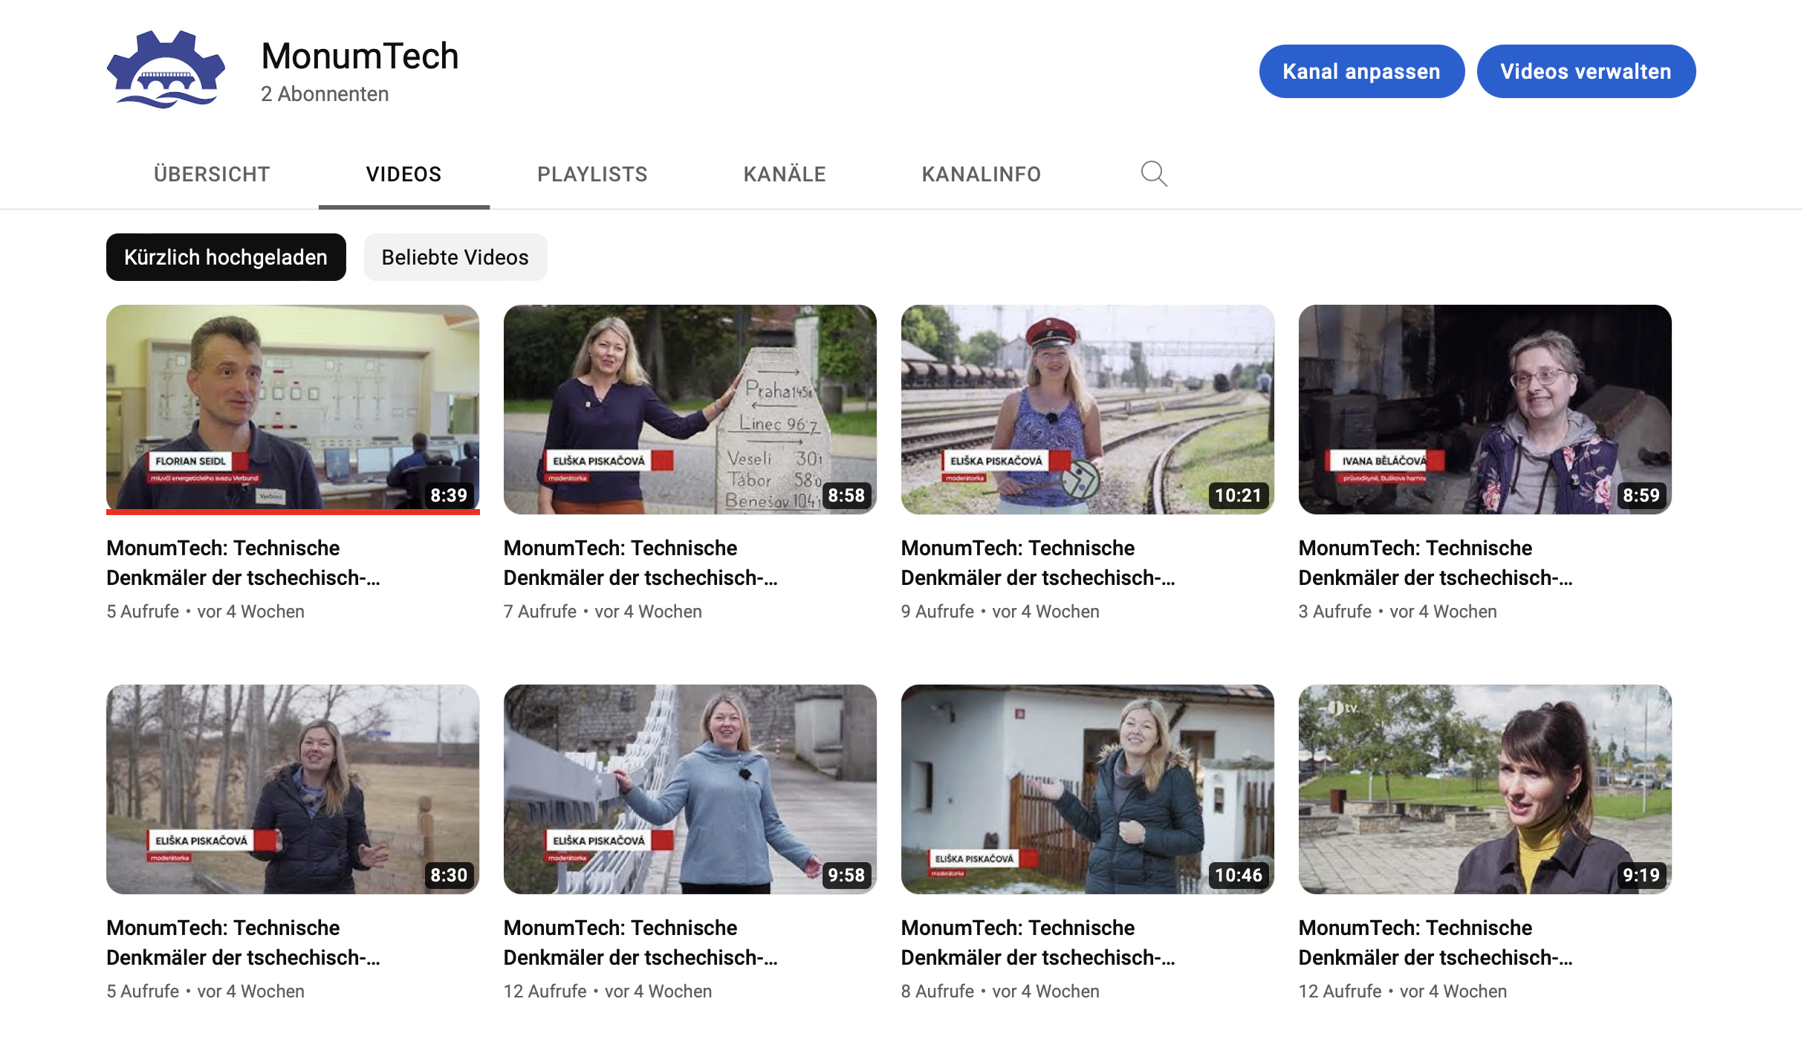Open the 10:21 railway station video thumbnail
This screenshot has width=1807, height=1048.
[1087, 408]
